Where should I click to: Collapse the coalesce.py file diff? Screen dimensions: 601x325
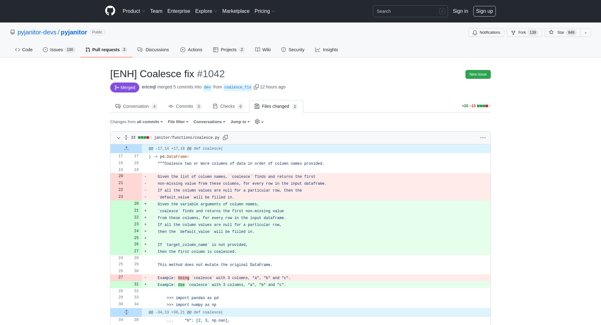point(119,138)
